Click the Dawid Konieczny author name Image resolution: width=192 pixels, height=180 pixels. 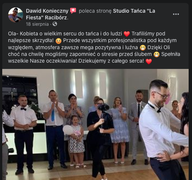[47, 11]
